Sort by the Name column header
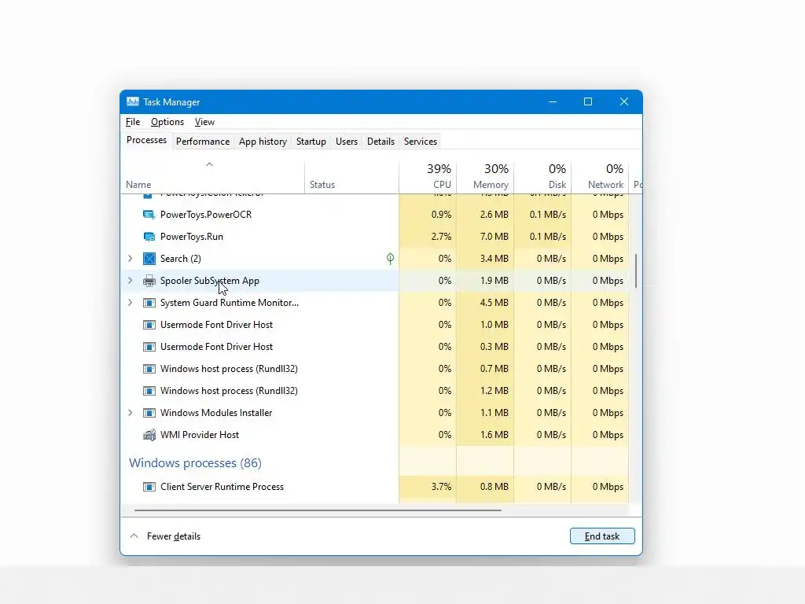Screen dimensions: 805x604 (x=212, y=177)
